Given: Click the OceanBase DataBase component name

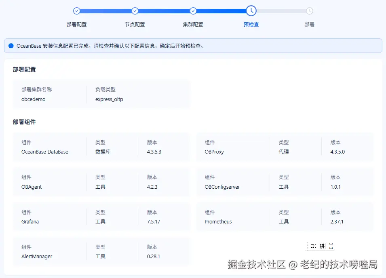Looking at the screenshot, I should pos(45,152).
